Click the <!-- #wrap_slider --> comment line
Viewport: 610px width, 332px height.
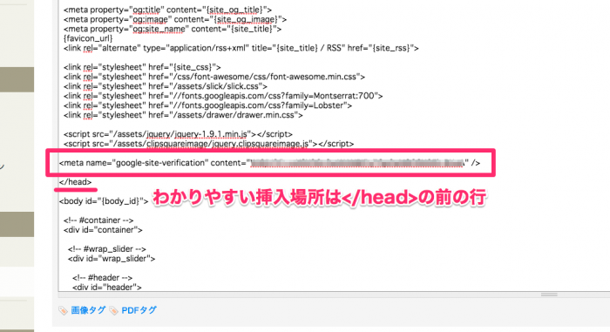(107, 249)
